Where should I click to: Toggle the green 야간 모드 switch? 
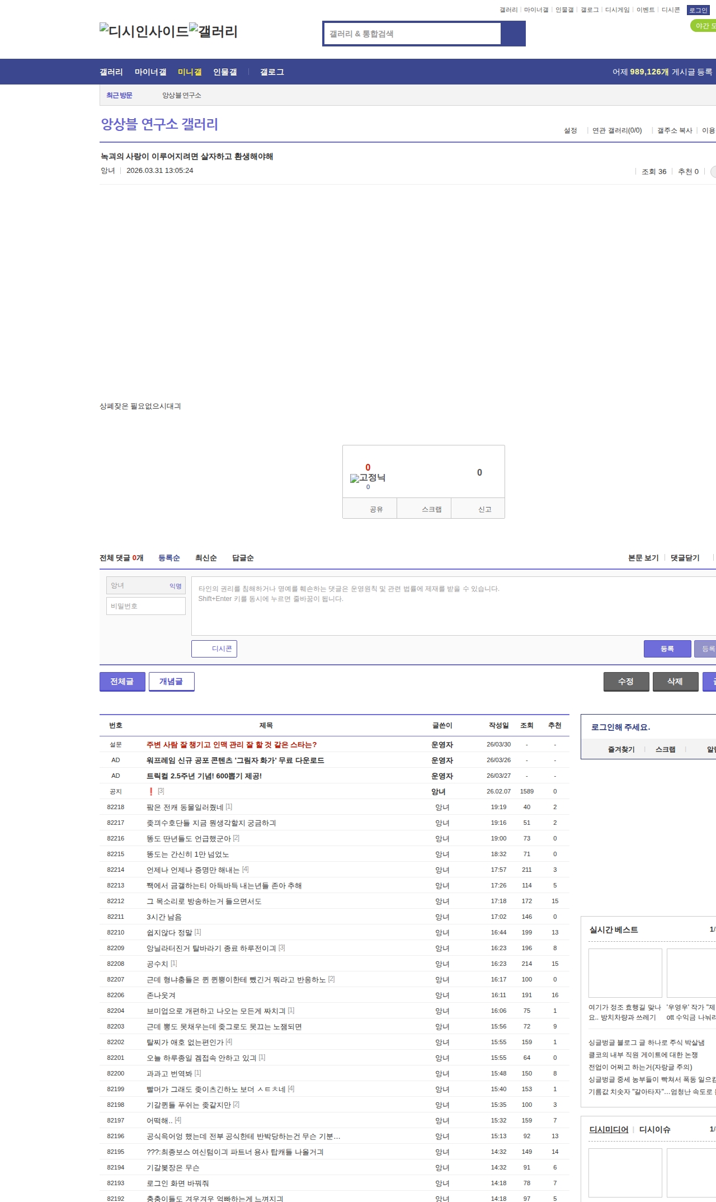tap(704, 26)
